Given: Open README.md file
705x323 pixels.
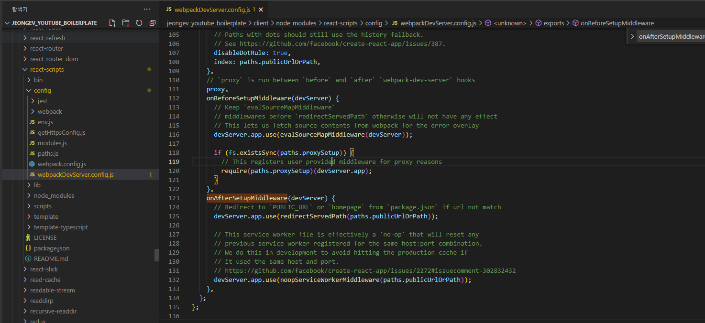Looking at the screenshot, I should tap(80, 258).
